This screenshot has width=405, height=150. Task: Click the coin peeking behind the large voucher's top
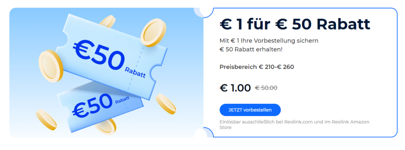107,21
